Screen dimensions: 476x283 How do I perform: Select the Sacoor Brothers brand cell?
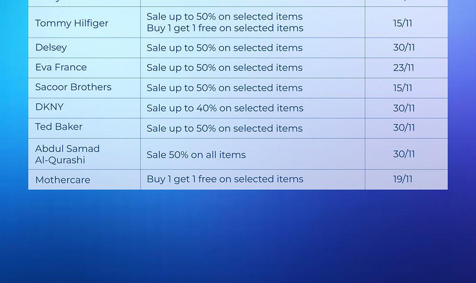point(73,87)
